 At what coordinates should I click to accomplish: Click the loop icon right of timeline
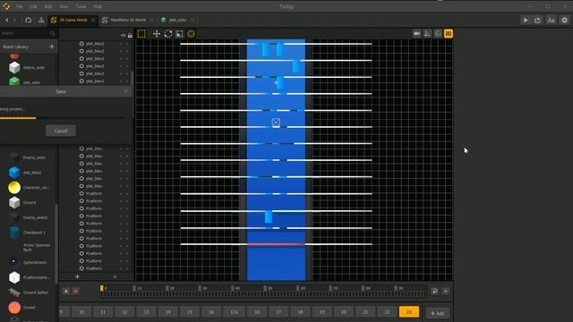click(x=434, y=291)
